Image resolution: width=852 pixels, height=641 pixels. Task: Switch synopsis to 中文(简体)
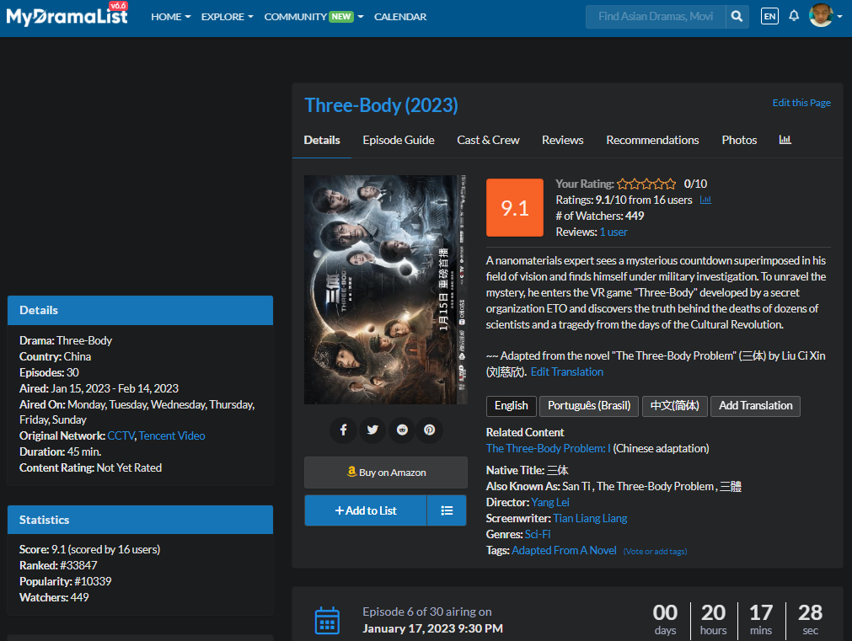pos(674,406)
